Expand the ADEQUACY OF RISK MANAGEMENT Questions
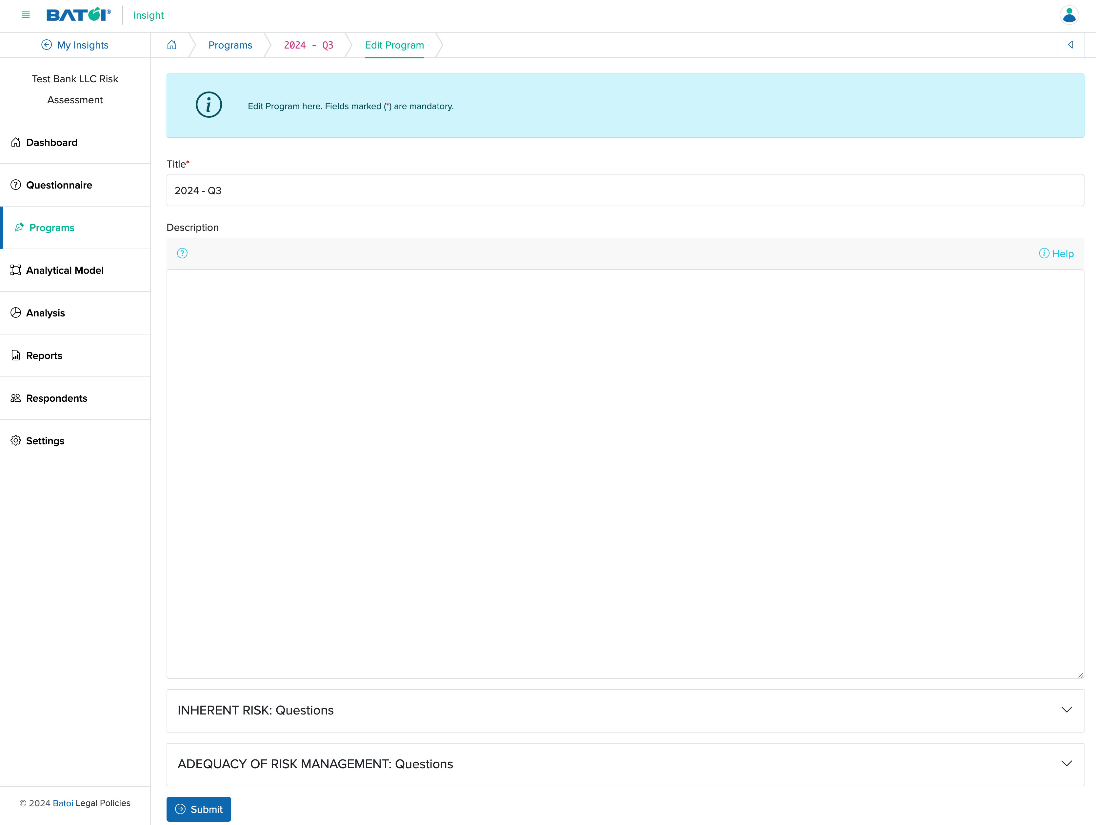This screenshot has height=825, width=1096. (x=1067, y=763)
